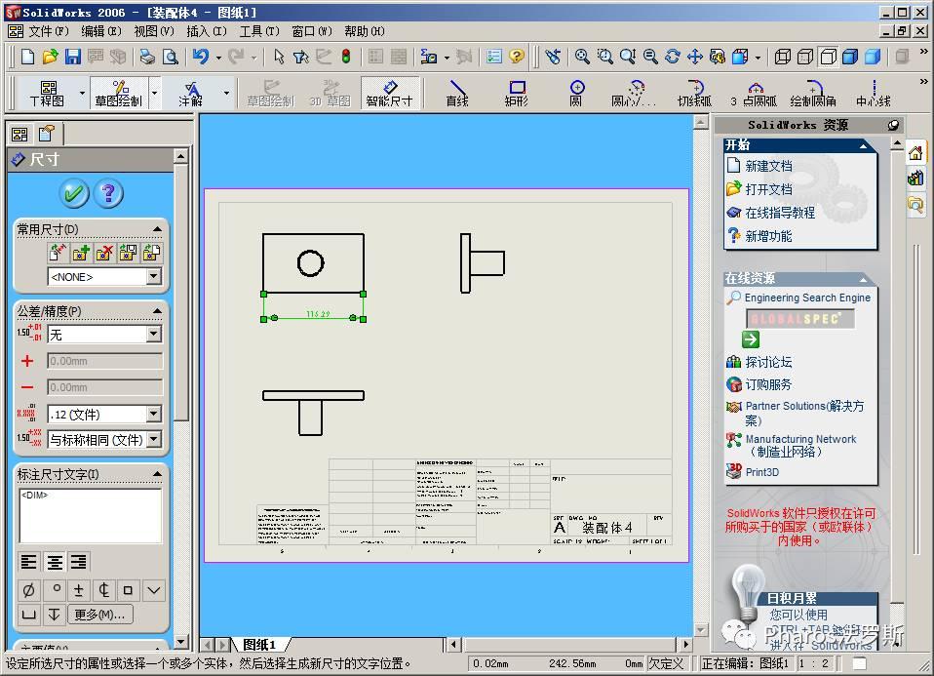Toggle the 智能尺寸 smart dimension tool
Screen dimensions: 934x676
(389, 93)
